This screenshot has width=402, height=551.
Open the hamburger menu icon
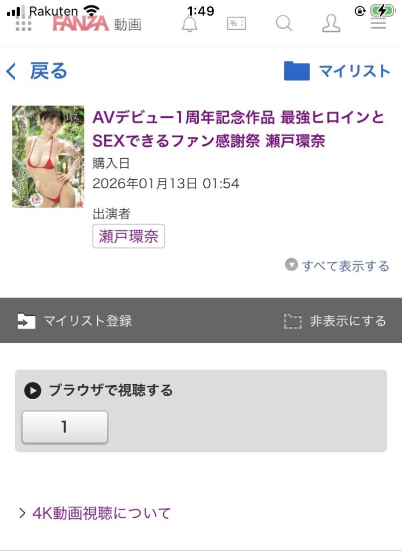[378, 23]
